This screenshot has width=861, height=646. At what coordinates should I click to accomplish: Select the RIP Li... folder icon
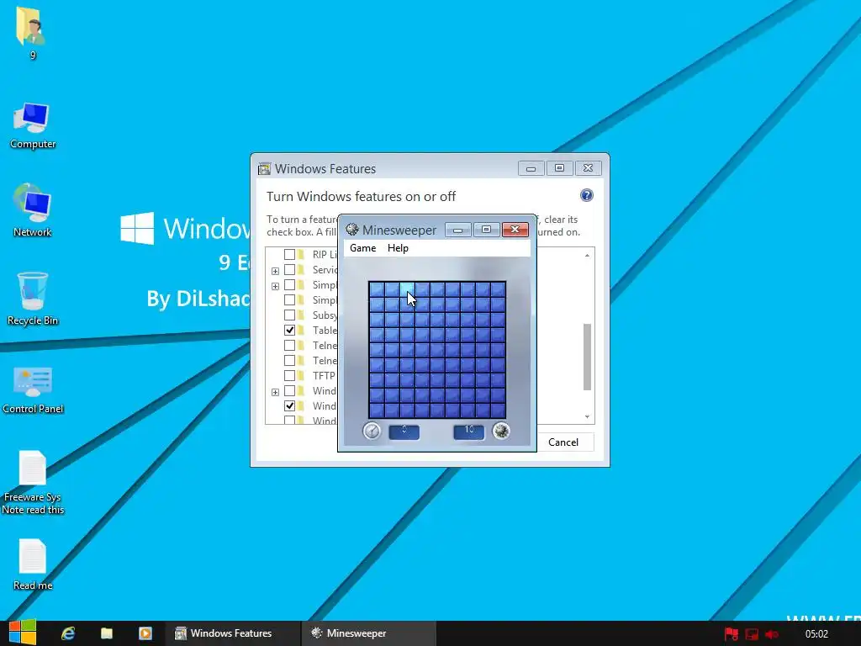coord(302,254)
